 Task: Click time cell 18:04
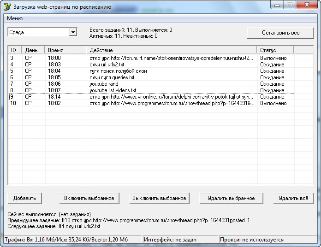click(x=54, y=71)
